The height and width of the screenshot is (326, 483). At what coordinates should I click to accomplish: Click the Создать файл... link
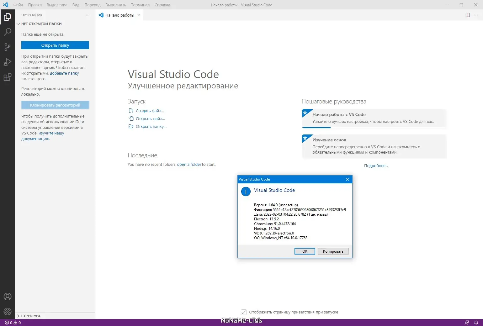[150, 111]
